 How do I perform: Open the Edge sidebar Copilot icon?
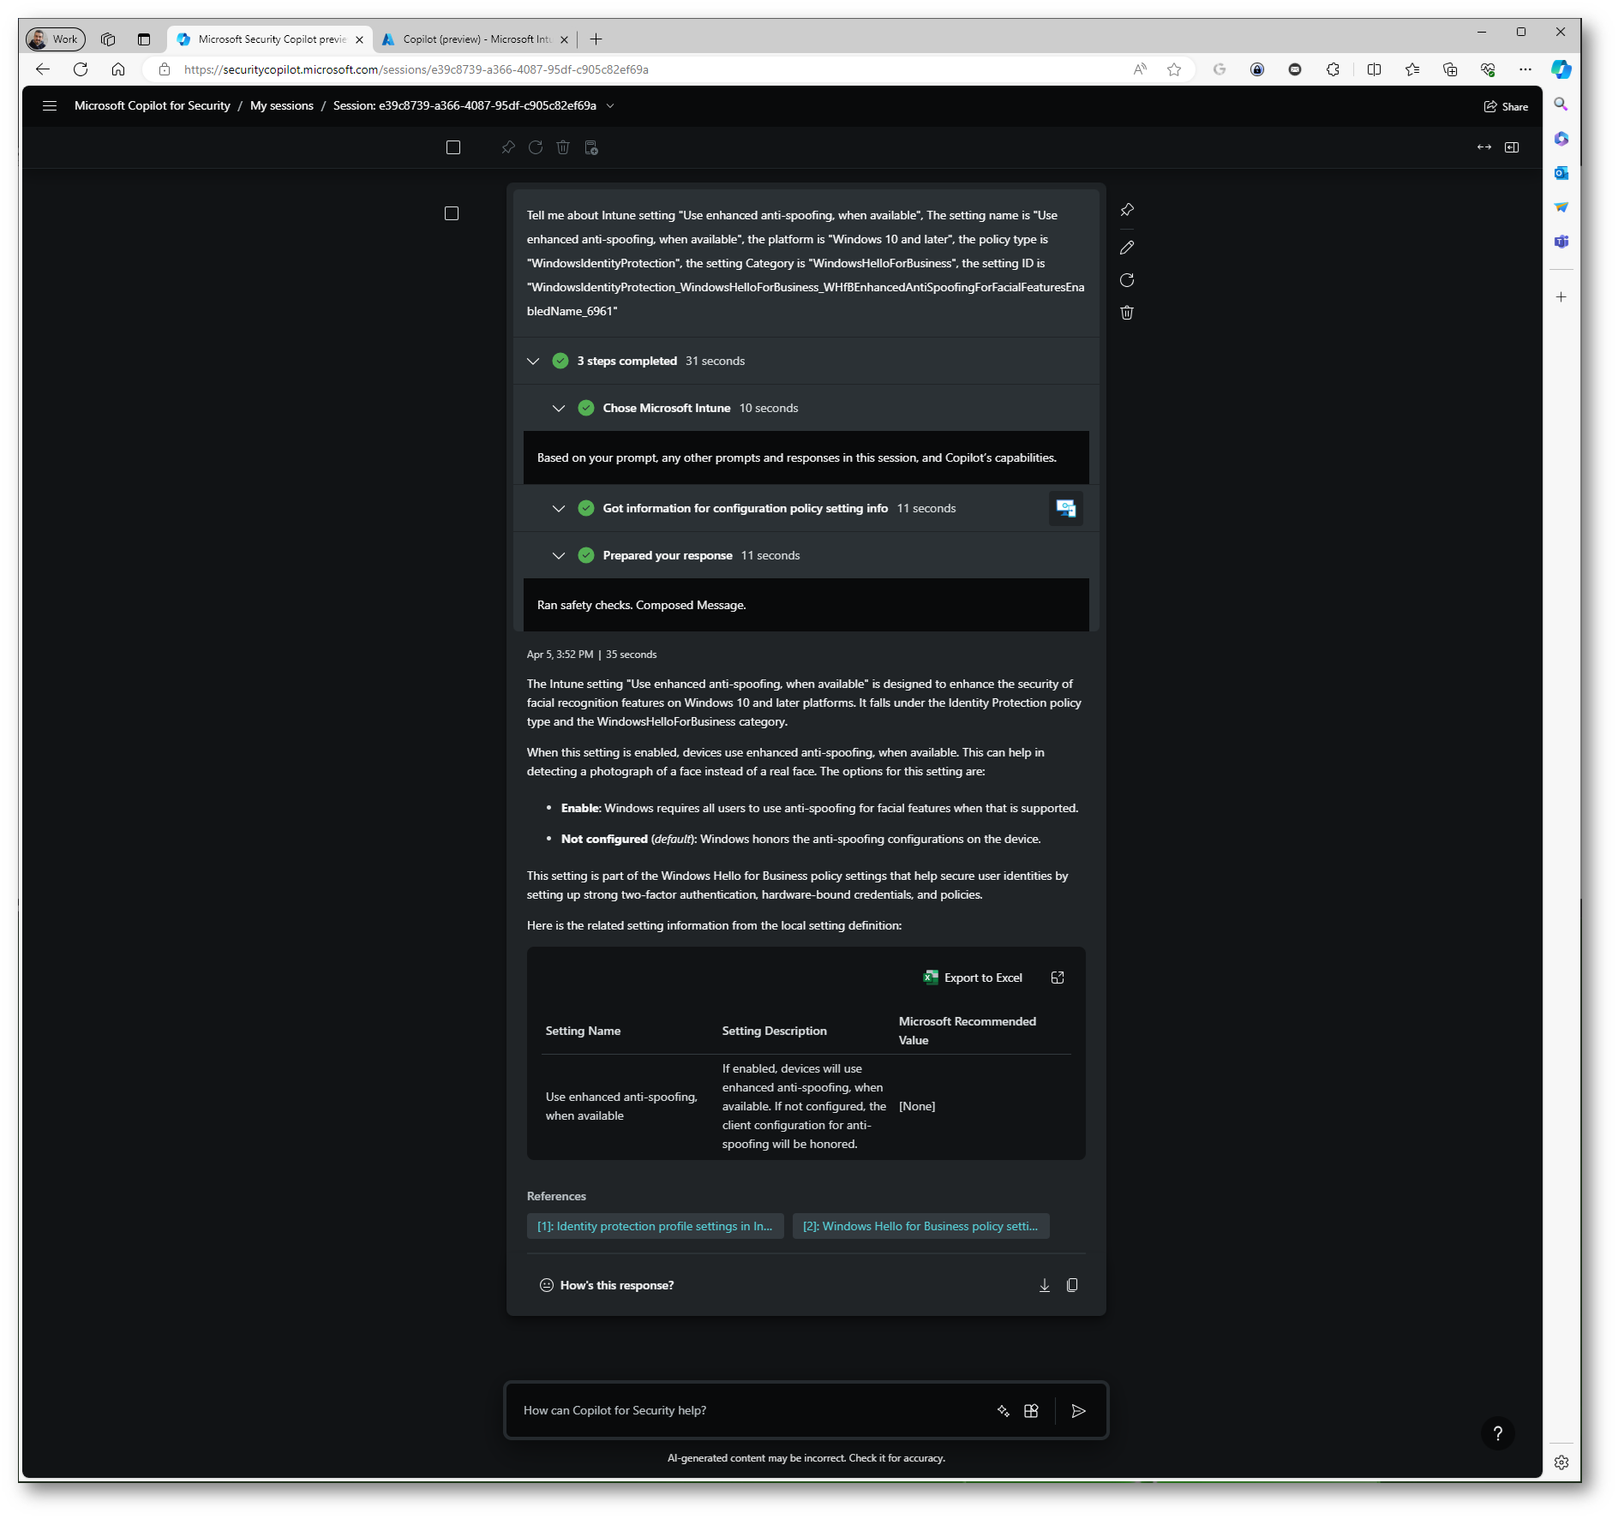click(x=1561, y=69)
